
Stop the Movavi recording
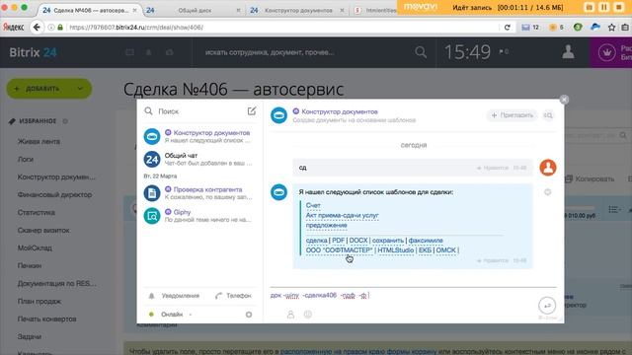point(619,7)
